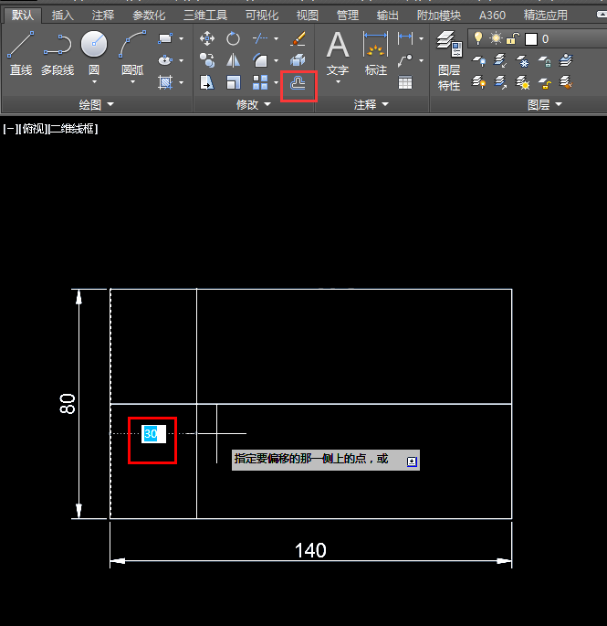Toggle the layer lock padlock icon

[x=512, y=38]
